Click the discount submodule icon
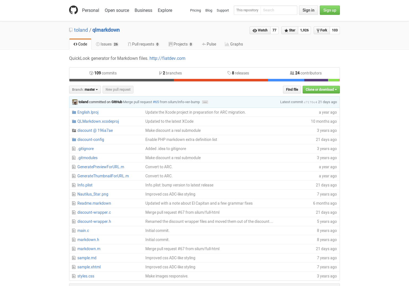409x286 pixels. coord(74,130)
